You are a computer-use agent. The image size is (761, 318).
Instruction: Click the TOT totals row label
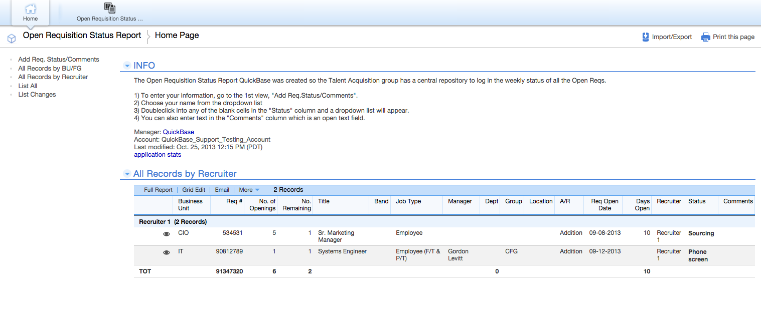pos(145,271)
